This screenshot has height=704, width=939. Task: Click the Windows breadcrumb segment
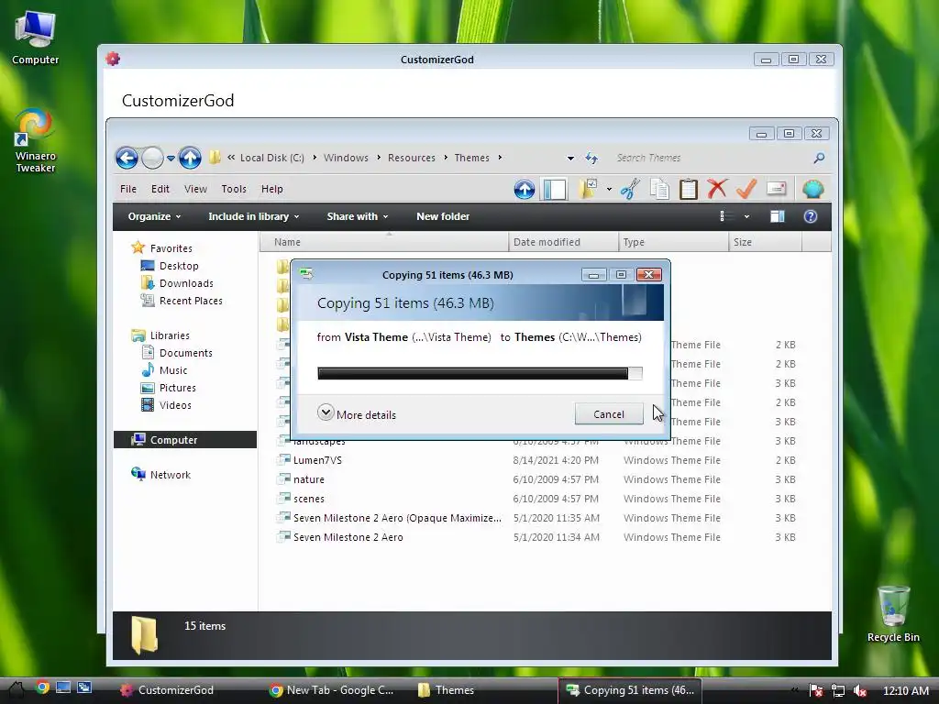click(346, 158)
